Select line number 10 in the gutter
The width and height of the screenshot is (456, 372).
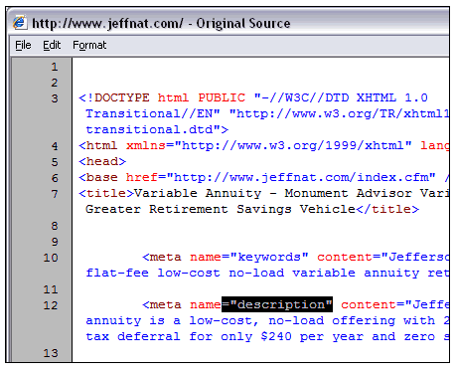point(51,258)
